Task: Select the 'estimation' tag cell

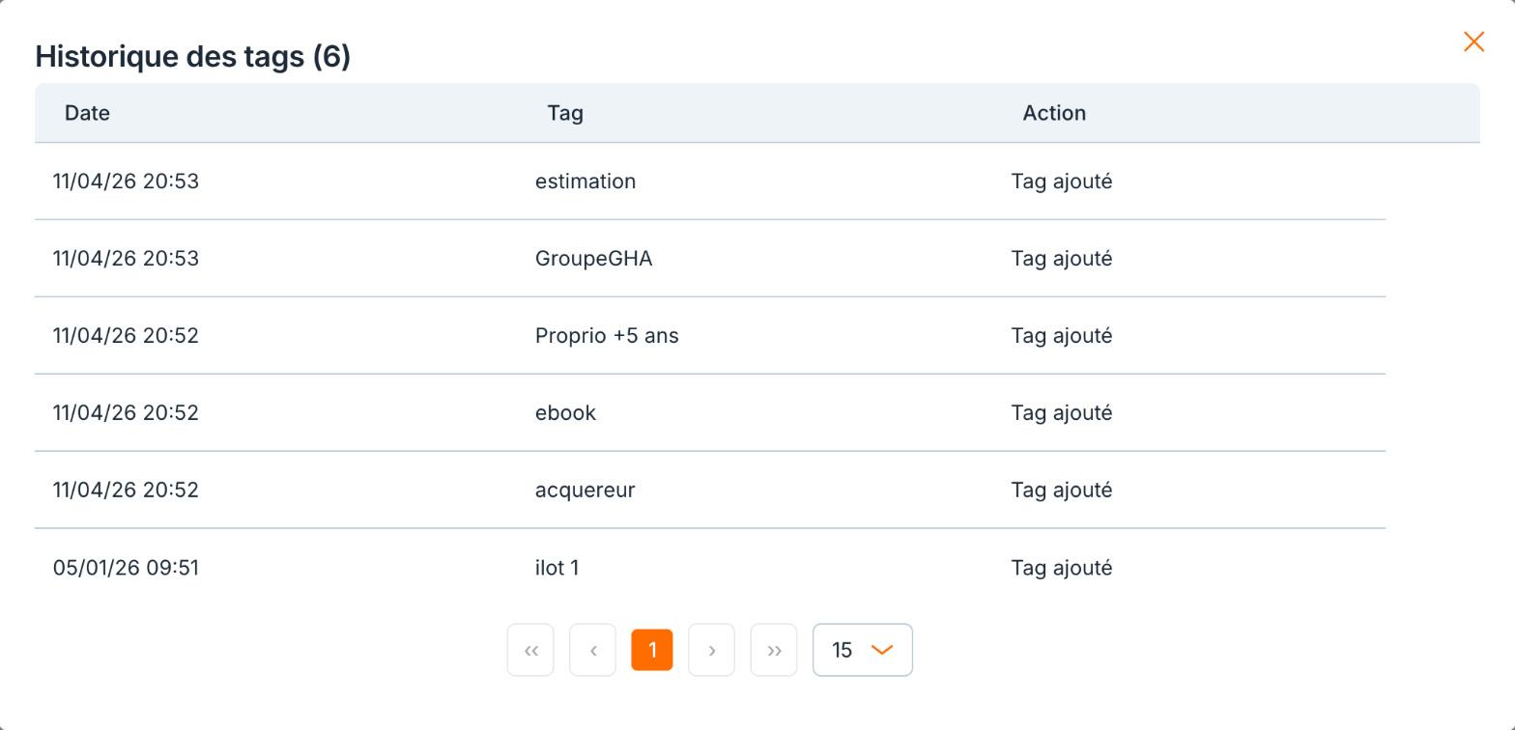Action: point(586,182)
